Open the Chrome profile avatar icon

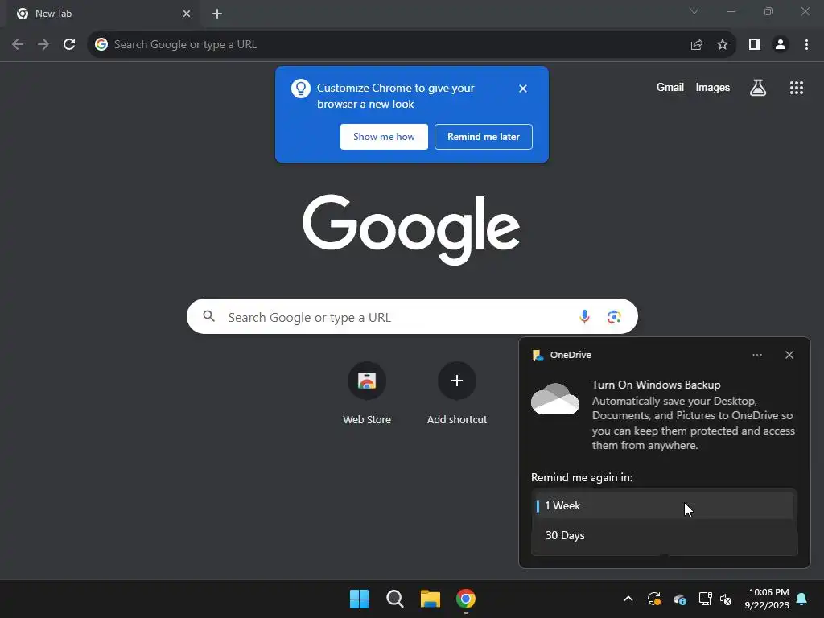pyautogui.click(x=781, y=45)
